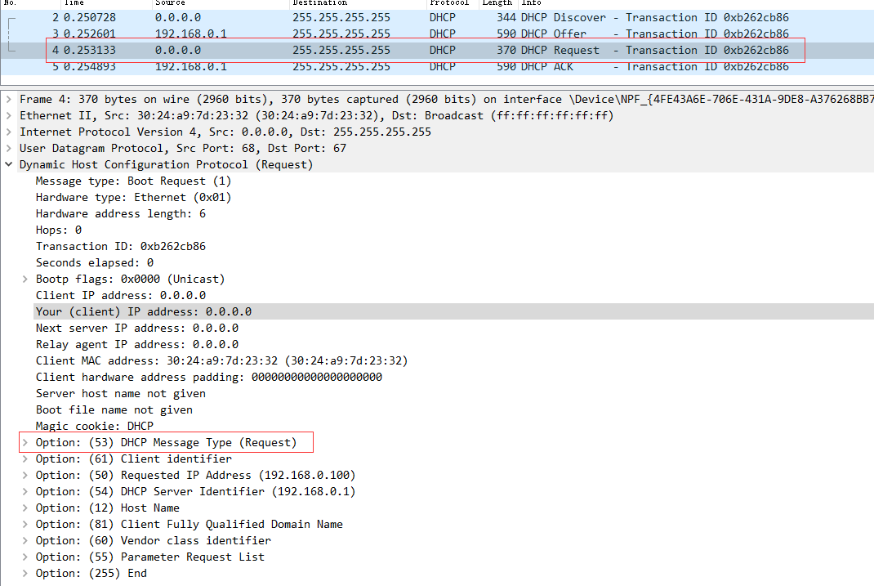Expand Option 50 Requested IP Address

coord(25,475)
